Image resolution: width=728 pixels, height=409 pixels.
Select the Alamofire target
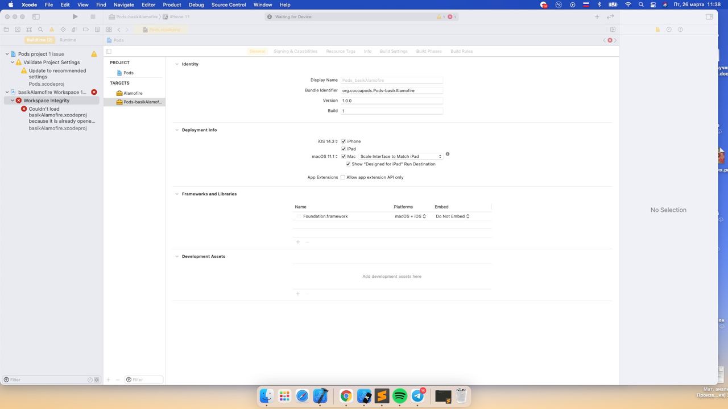pos(134,93)
